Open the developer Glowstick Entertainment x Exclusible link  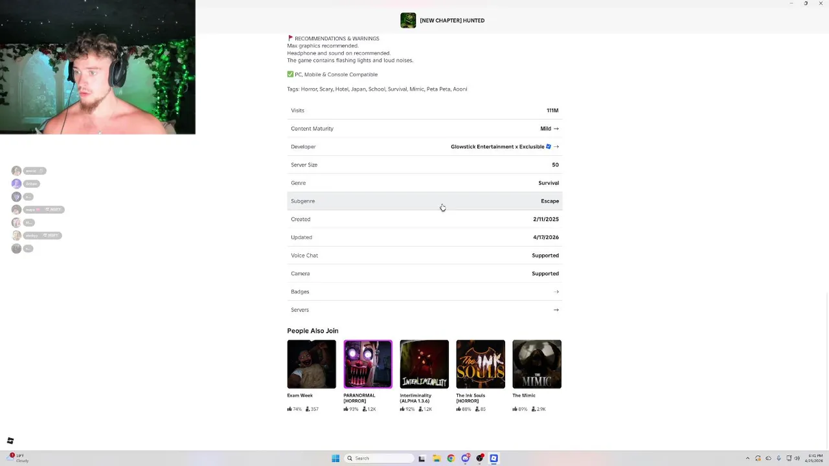(x=497, y=146)
